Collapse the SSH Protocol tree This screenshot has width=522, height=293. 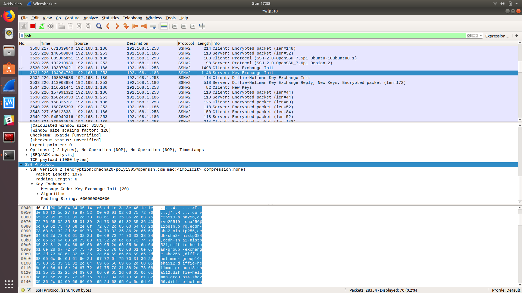click(x=21, y=164)
